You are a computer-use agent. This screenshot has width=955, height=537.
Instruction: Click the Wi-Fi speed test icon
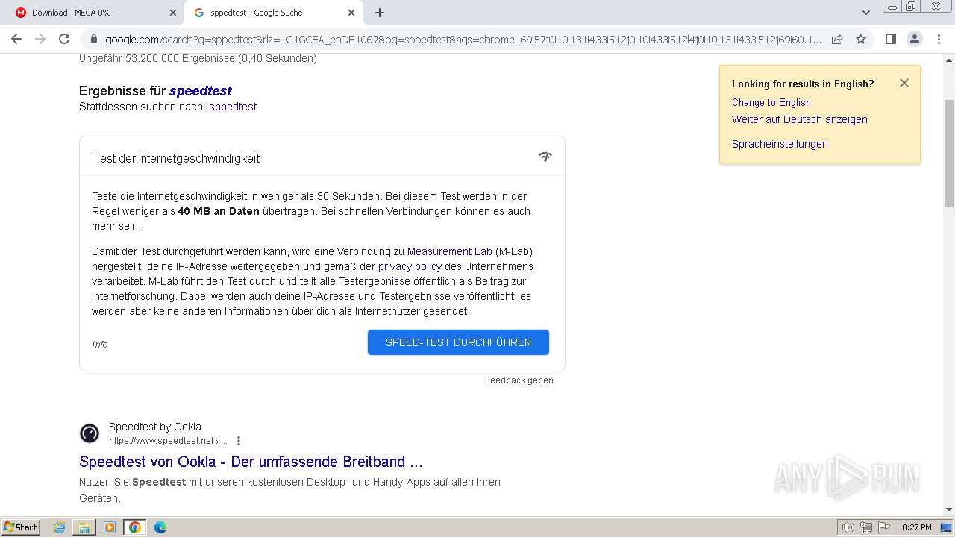pos(545,157)
